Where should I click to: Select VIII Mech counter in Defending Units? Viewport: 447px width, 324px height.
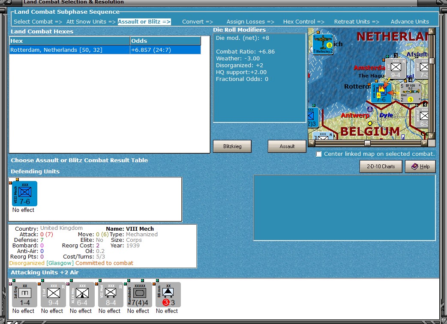(x=24, y=193)
